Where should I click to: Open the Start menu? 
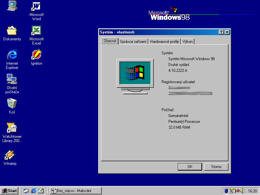point(9,191)
